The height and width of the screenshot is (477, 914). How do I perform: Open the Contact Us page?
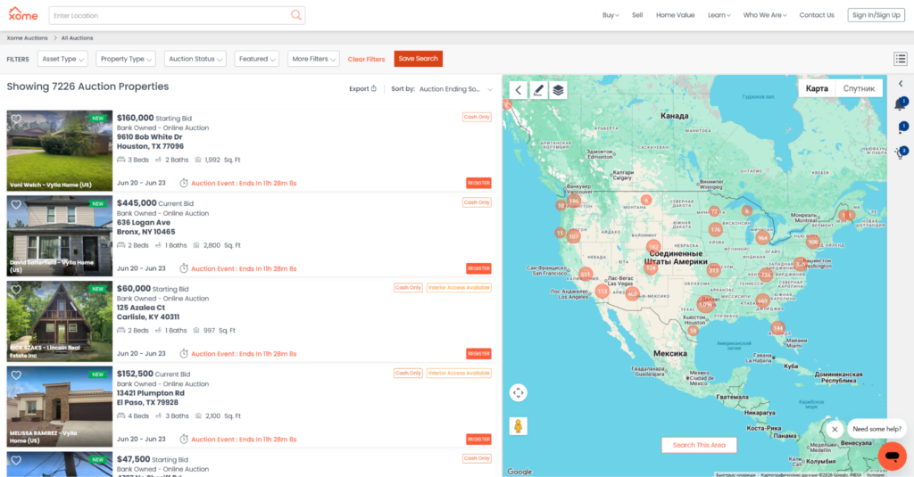[x=816, y=15]
